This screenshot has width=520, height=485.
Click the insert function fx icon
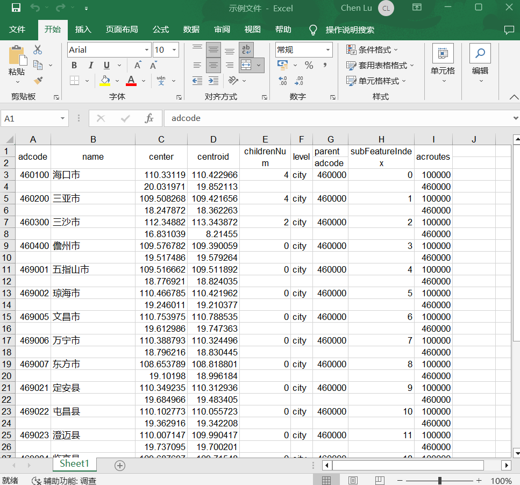(x=149, y=118)
